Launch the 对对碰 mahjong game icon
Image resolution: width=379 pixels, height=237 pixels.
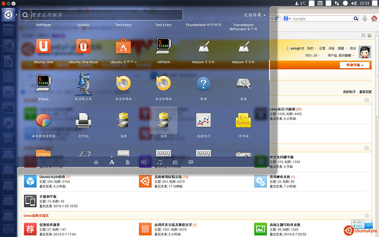click(x=243, y=120)
